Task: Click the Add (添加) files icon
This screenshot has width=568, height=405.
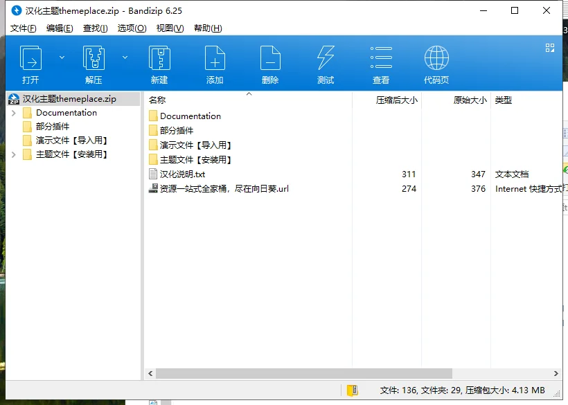Action: coord(215,58)
